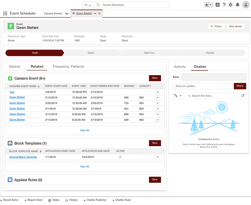Open the Setup gear icon

[231, 5]
